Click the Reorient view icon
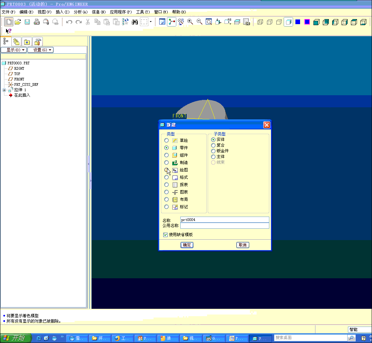372x343 pixels. click(x=218, y=22)
